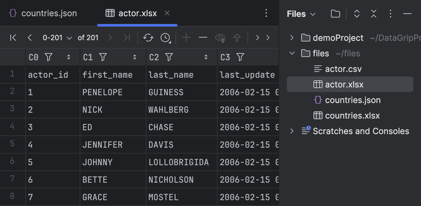The image size is (421, 206).
Task: Click the JENNIFER cell
Action: pos(113,145)
